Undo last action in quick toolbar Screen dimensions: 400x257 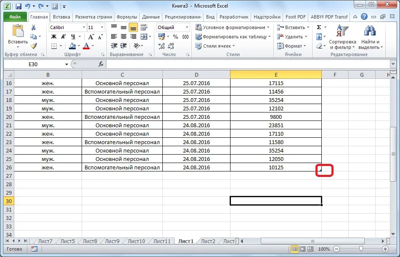[27, 6]
